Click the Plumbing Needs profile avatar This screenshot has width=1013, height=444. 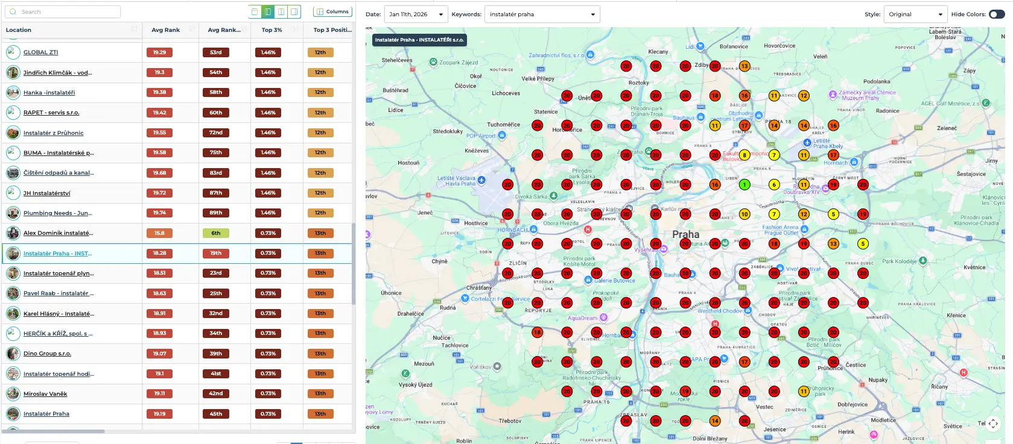[13, 213]
